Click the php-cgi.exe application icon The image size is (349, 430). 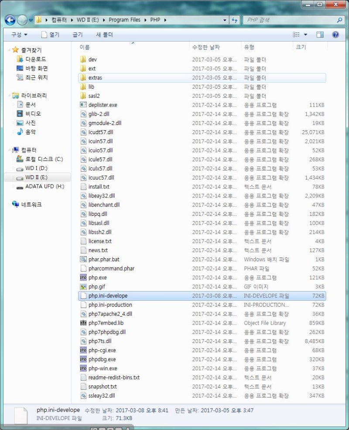tap(83, 350)
